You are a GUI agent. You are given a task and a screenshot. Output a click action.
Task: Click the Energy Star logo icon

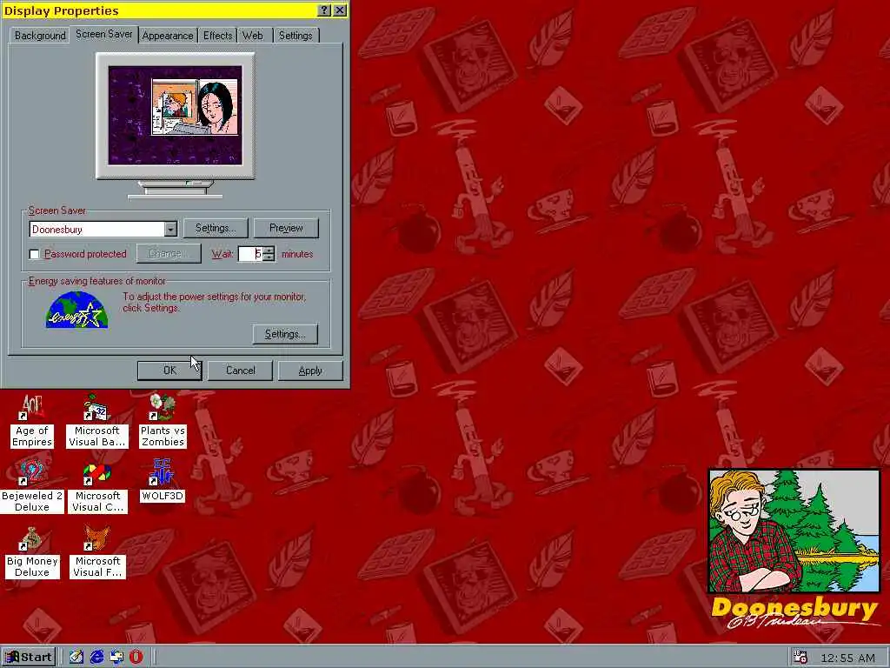pyautogui.click(x=76, y=310)
